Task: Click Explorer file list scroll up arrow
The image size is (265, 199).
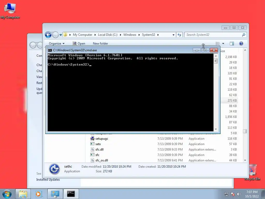Action: pos(245,50)
